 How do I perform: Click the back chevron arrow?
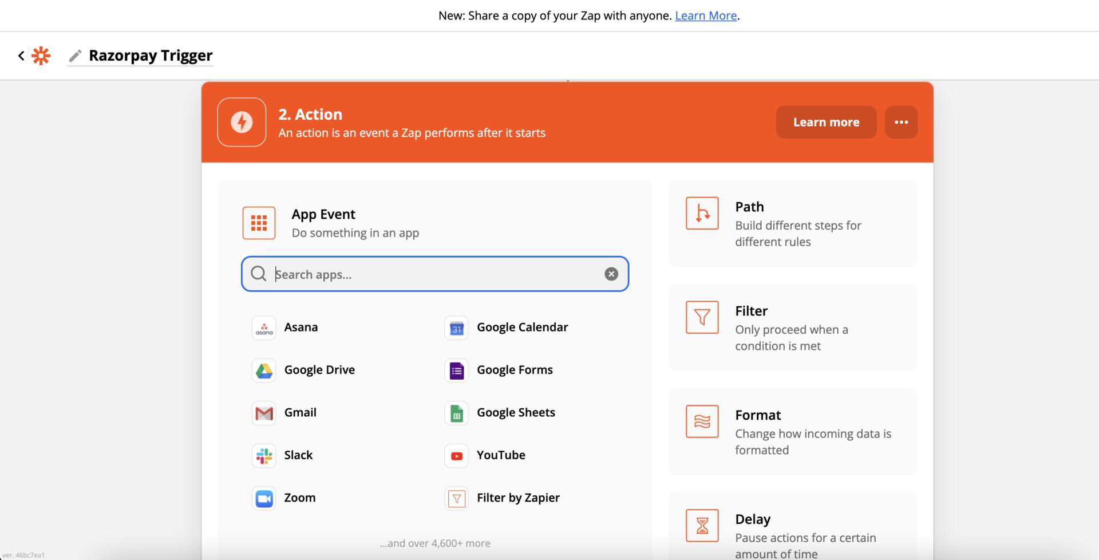(x=21, y=56)
